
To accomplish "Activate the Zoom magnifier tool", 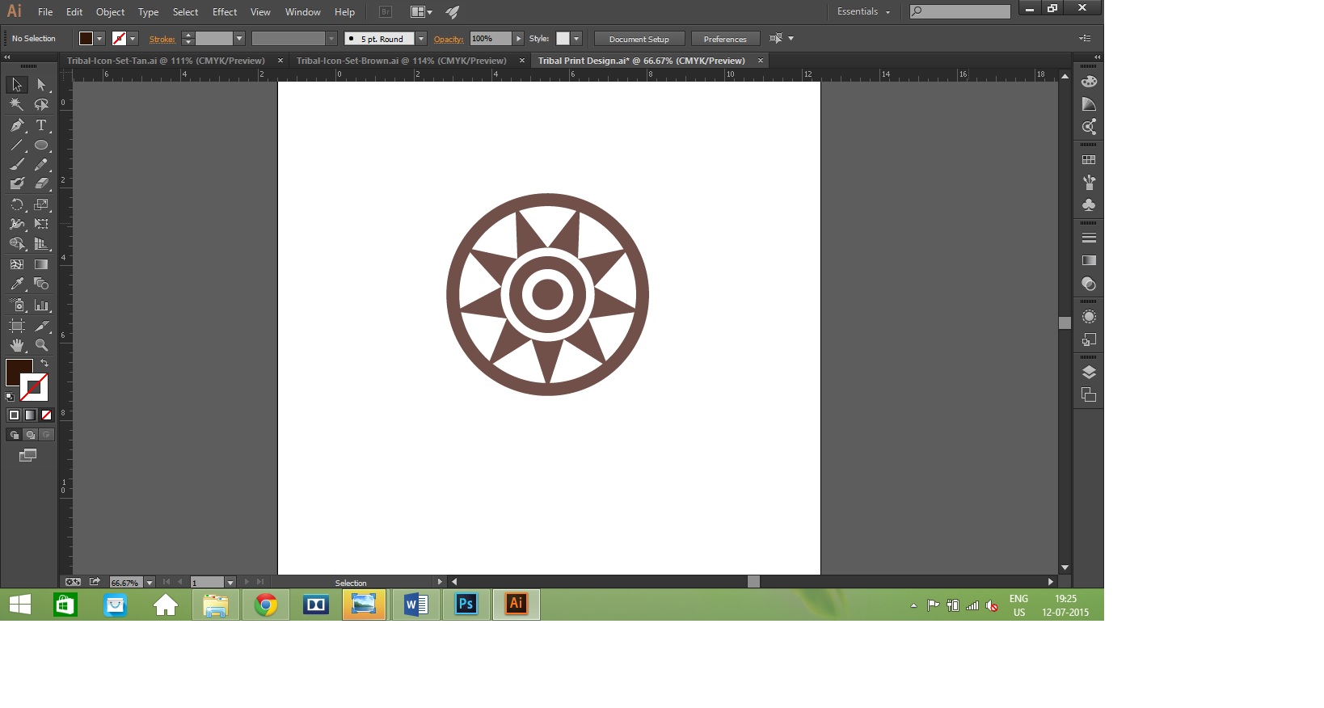I will 41,345.
